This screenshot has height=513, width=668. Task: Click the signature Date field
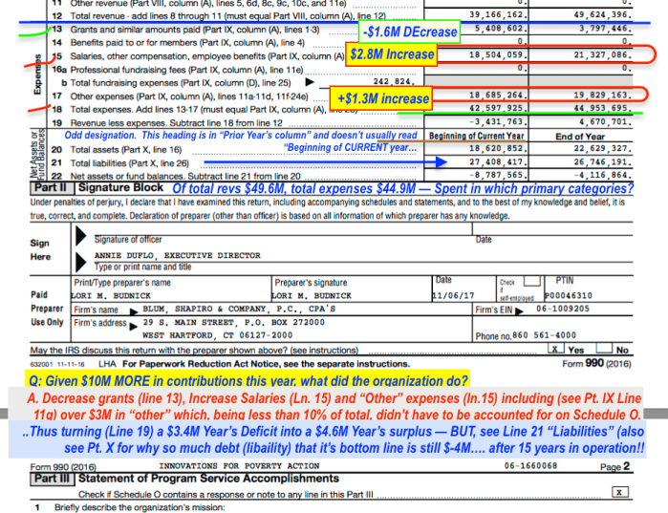(562, 242)
